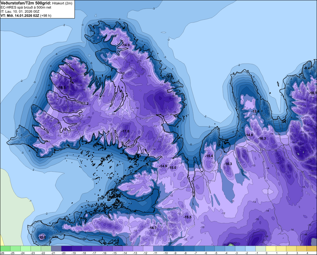Select the legend swatch between -4 and -3

[x=230, y=249]
